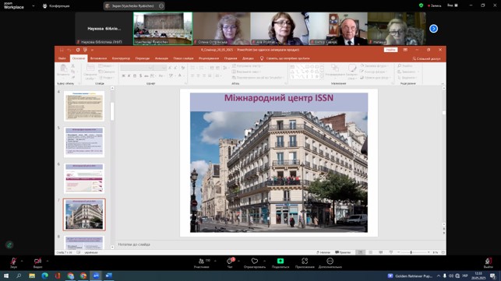Expand reactions options arrow in Zoom
501x281 pixels.
(x=265, y=261)
